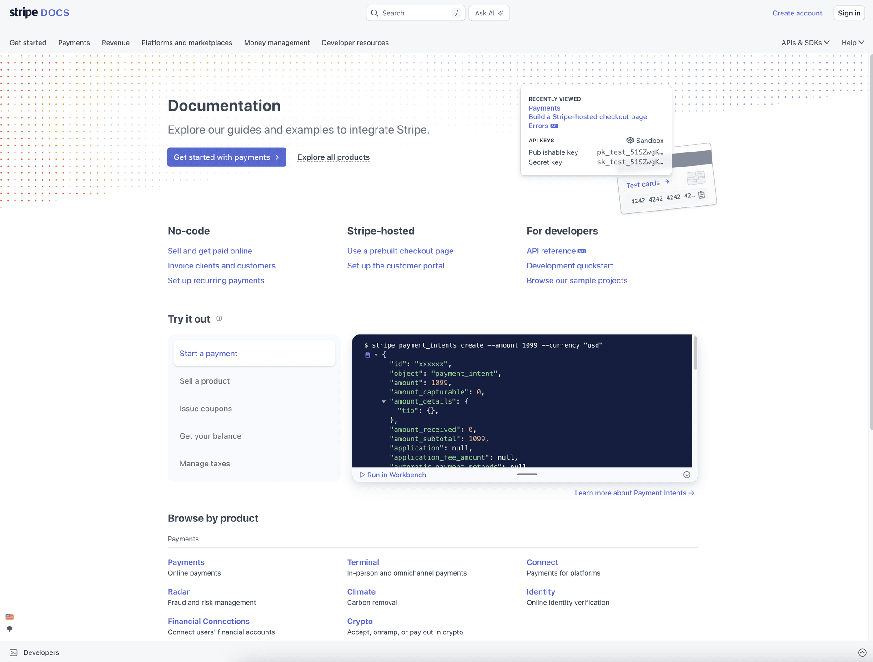Click the info icon next to Try it out
Screen dimensions: 873x662
[219, 318]
